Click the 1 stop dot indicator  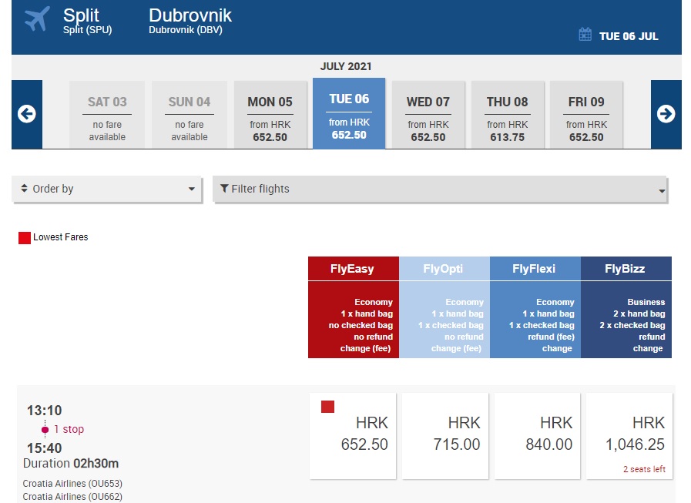tap(45, 430)
